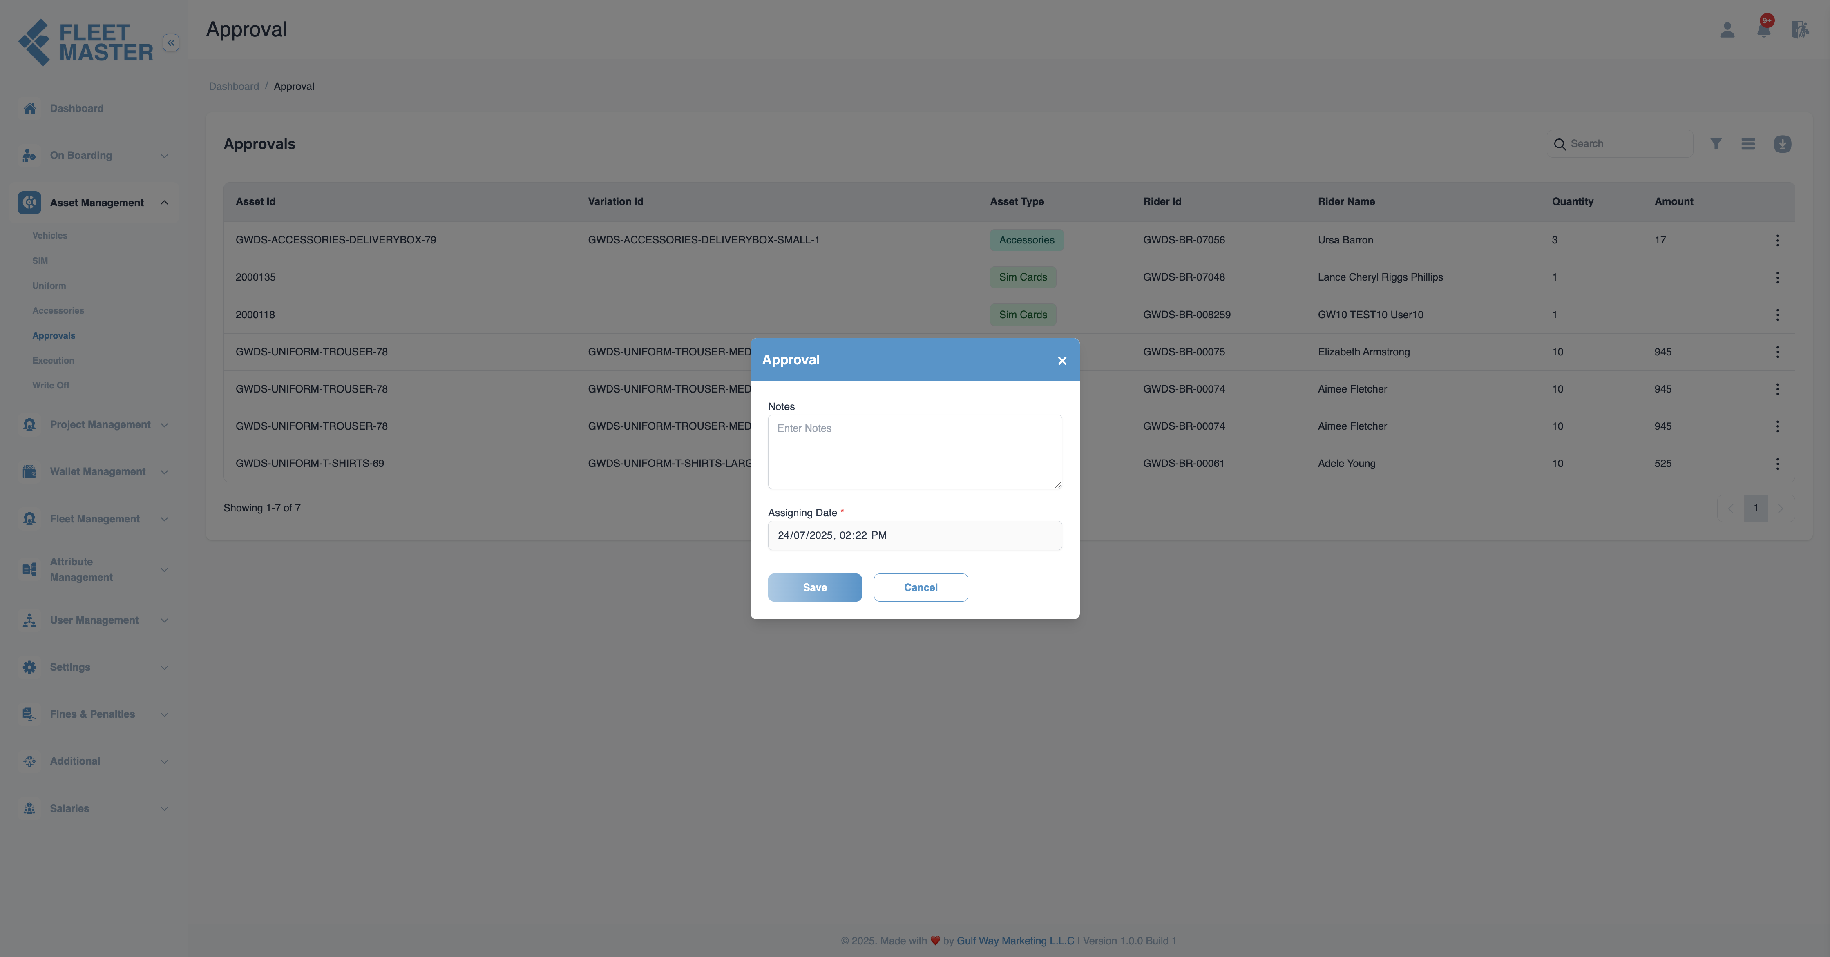Go to Dashboard via breadcrumb link
The height and width of the screenshot is (957, 1830).
234,87
